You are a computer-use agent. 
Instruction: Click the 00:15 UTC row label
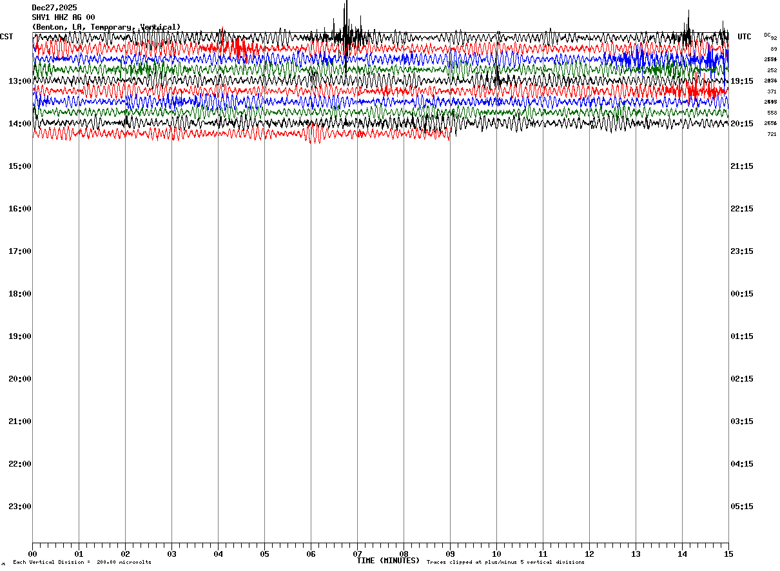pyautogui.click(x=741, y=294)
